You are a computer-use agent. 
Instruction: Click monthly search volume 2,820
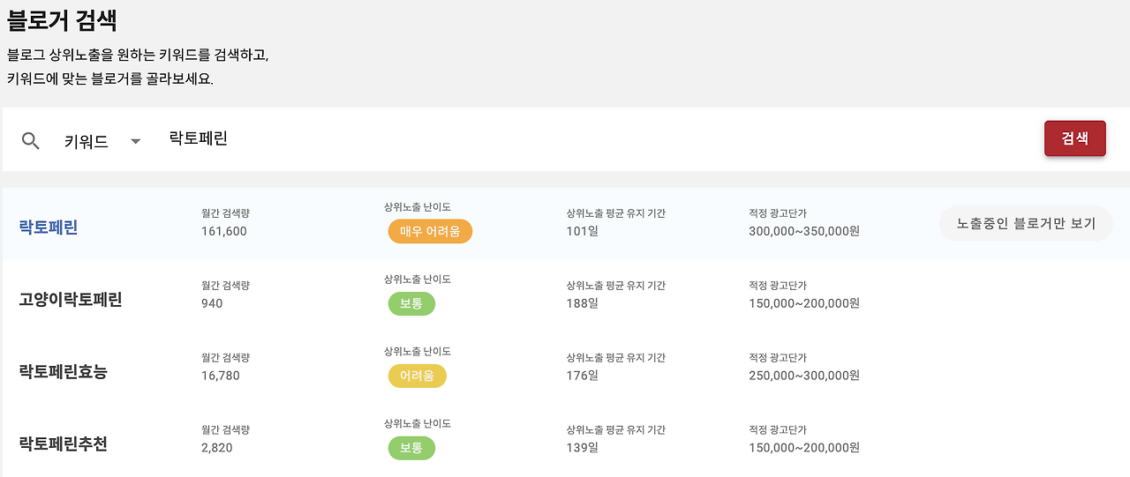coord(217,448)
